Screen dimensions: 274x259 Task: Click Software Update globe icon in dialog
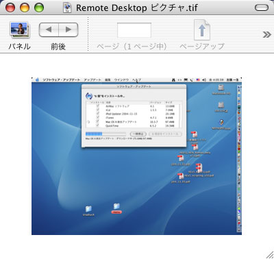coord(89,96)
